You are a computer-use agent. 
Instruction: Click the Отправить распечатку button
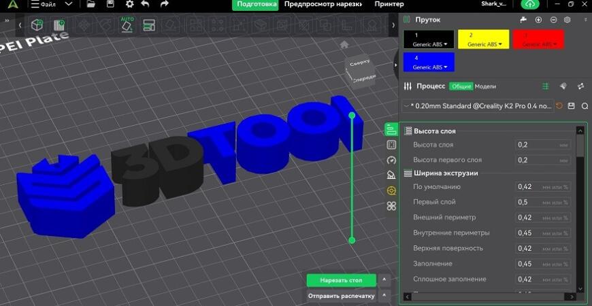[342, 296]
